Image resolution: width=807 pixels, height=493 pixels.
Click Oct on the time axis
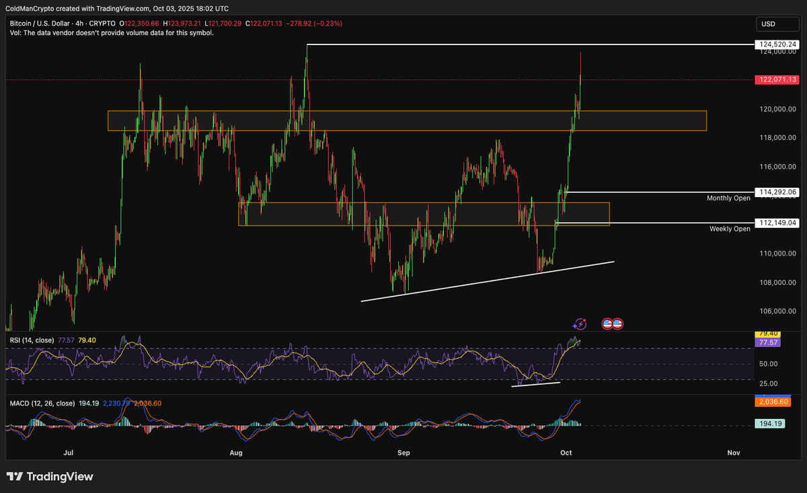[x=566, y=453]
